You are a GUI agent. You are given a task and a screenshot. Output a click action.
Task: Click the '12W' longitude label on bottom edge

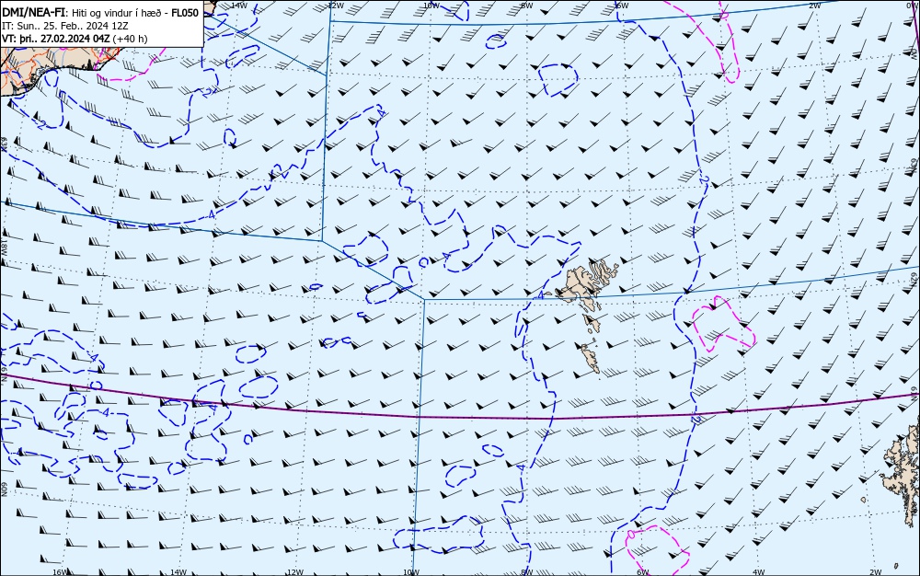(x=295, y=572)
